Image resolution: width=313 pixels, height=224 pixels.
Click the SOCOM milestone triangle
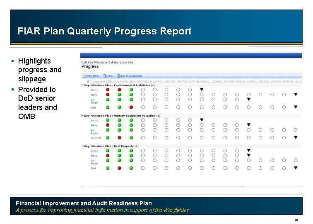[296, 137]
